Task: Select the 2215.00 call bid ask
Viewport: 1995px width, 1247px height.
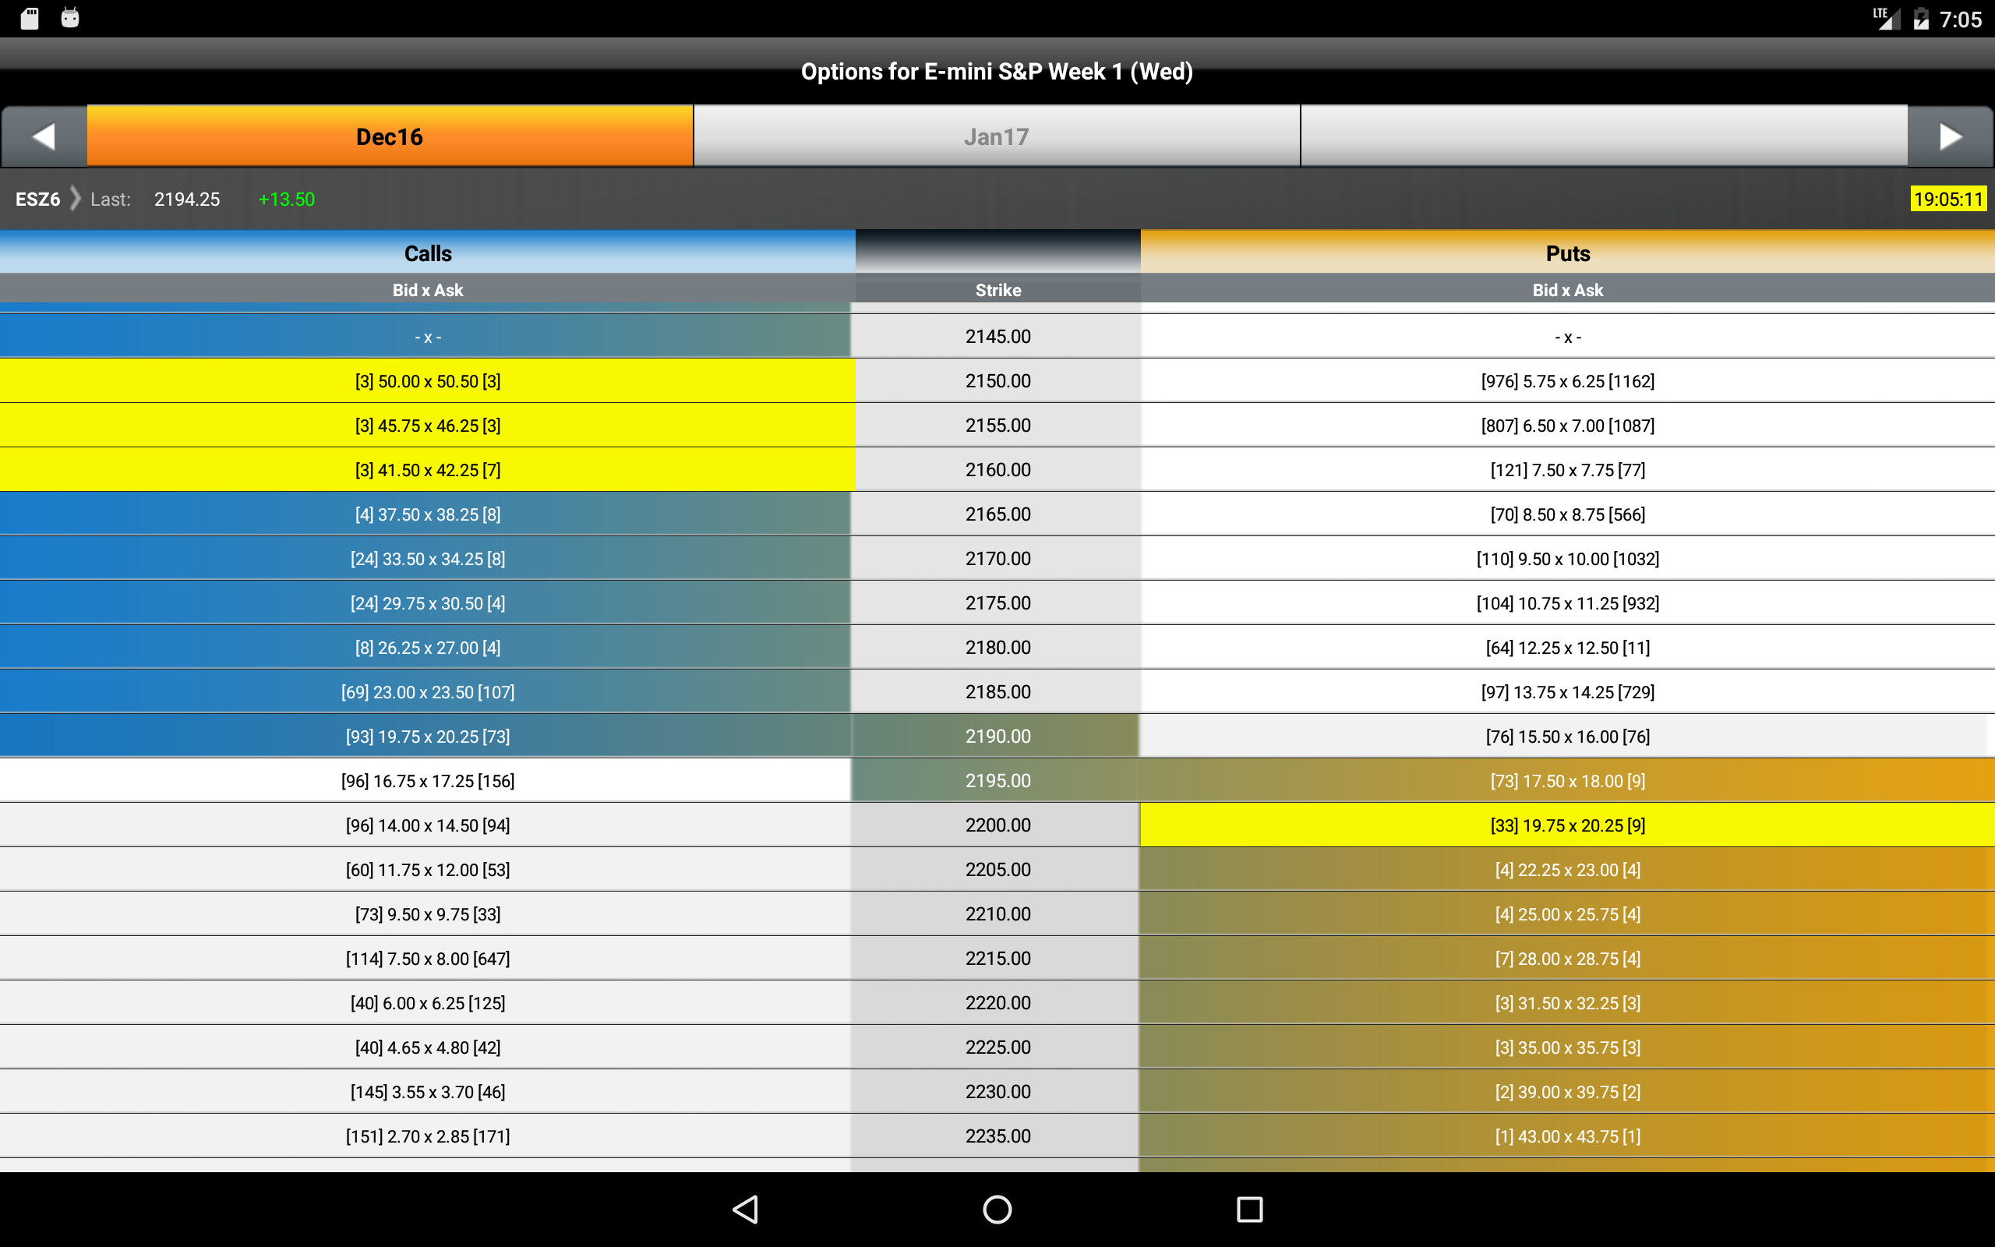Action: coord(427,959)
